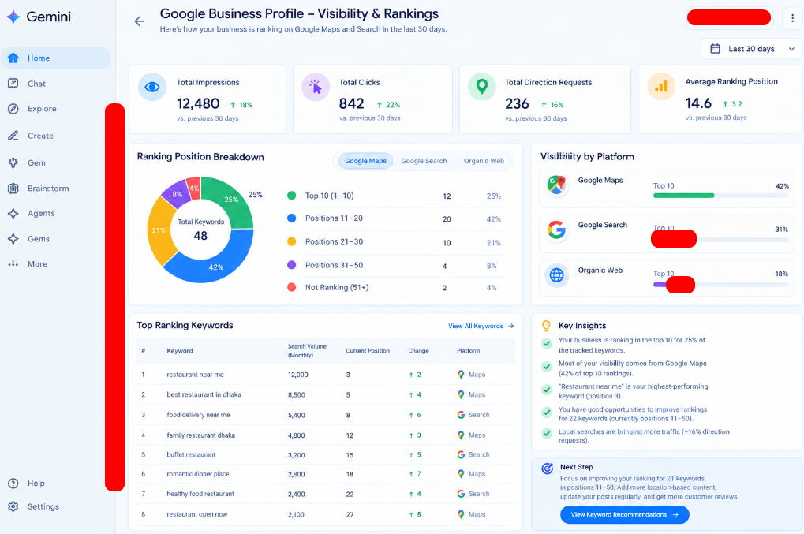Click the Agents sidebar icon
Screen dimensions: 804x534
13,214
